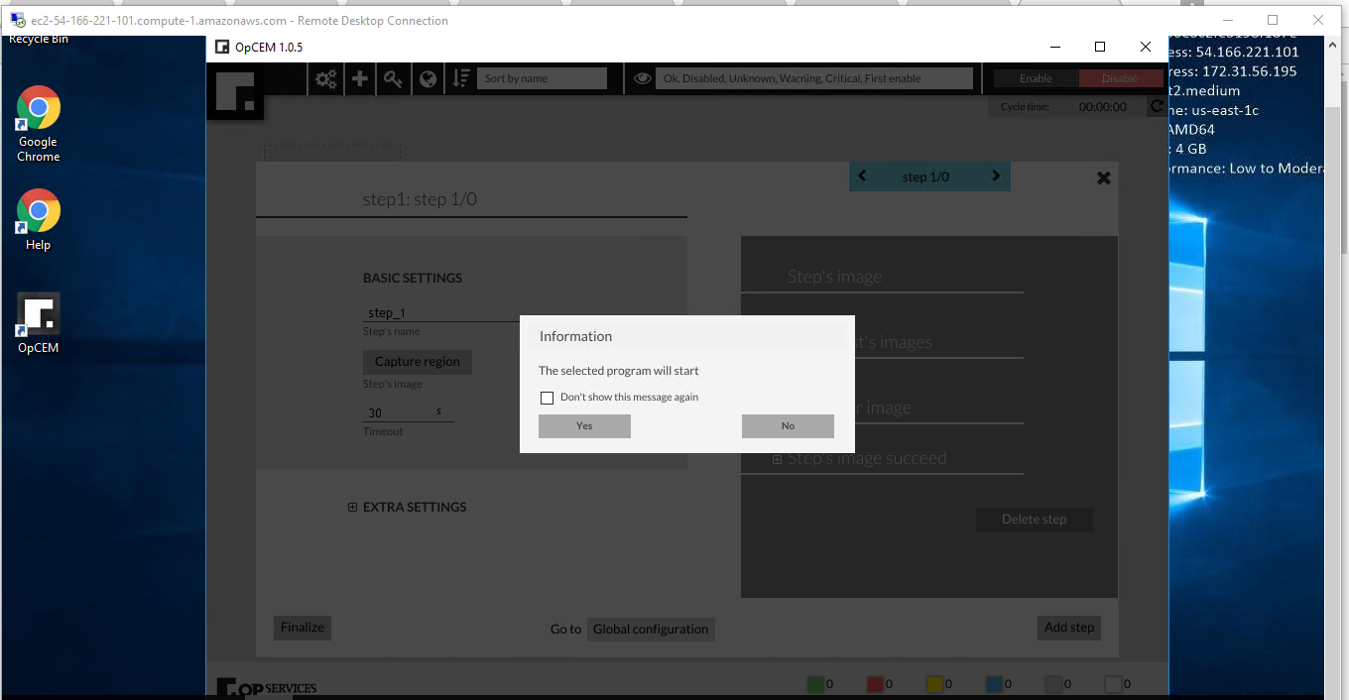Go to next step with right arrow
The image size is (1349, 700).
(x=996, y=176)
